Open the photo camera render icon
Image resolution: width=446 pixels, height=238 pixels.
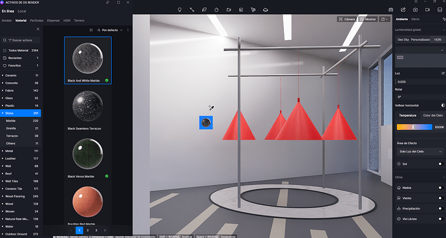point(415,10)
